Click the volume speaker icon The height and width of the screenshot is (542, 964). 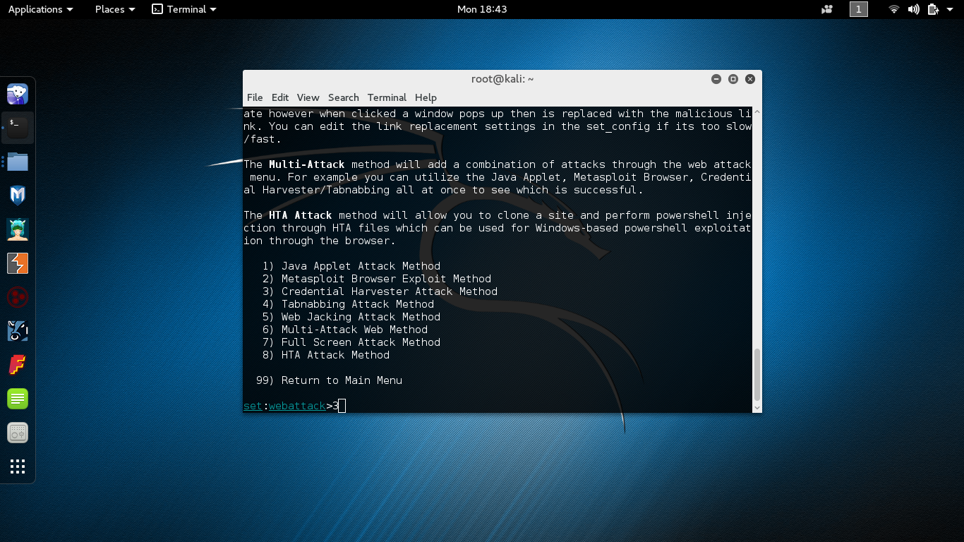pos(914,9)
